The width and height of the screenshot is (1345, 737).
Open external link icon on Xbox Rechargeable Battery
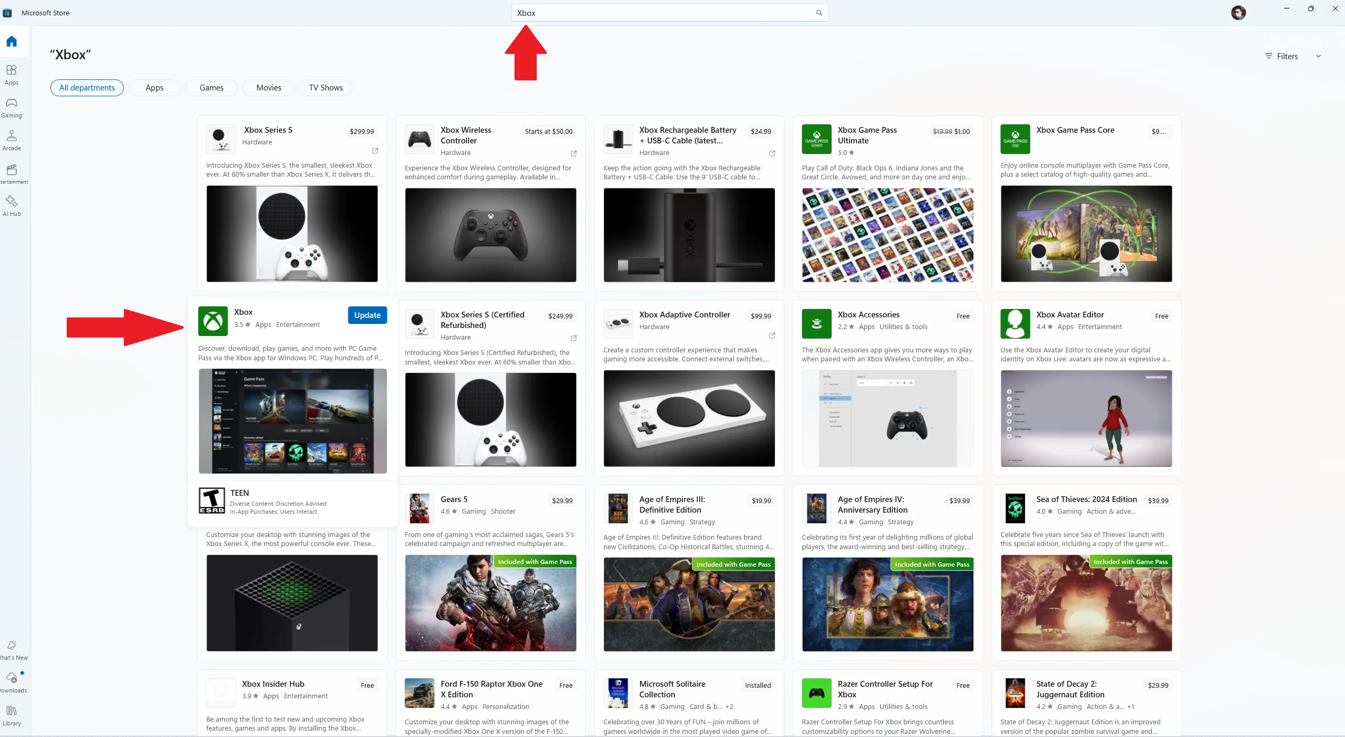pyautogui.click(x=772, y=153)
